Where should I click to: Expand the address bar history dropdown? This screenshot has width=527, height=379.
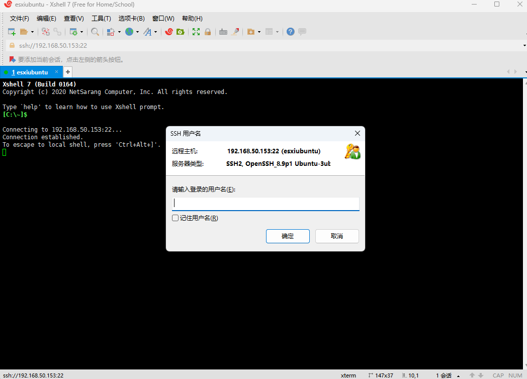524,46
